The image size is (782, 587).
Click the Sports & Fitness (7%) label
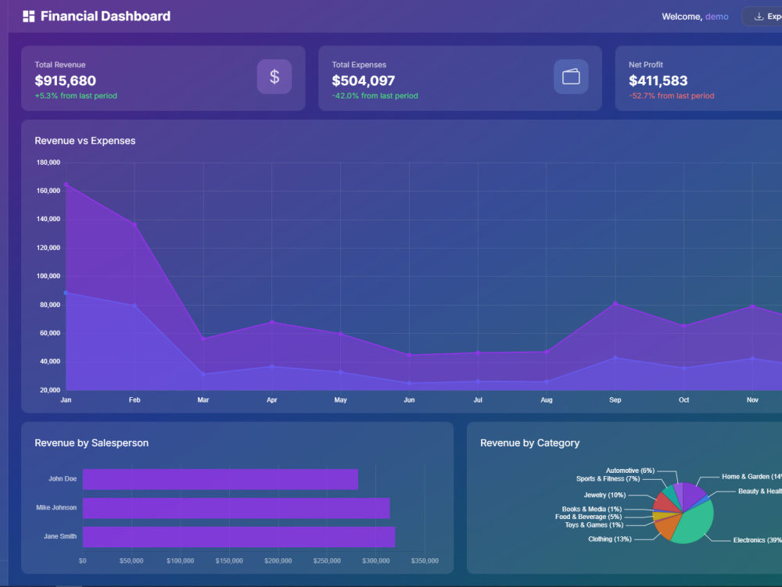(x=608, y=478)
